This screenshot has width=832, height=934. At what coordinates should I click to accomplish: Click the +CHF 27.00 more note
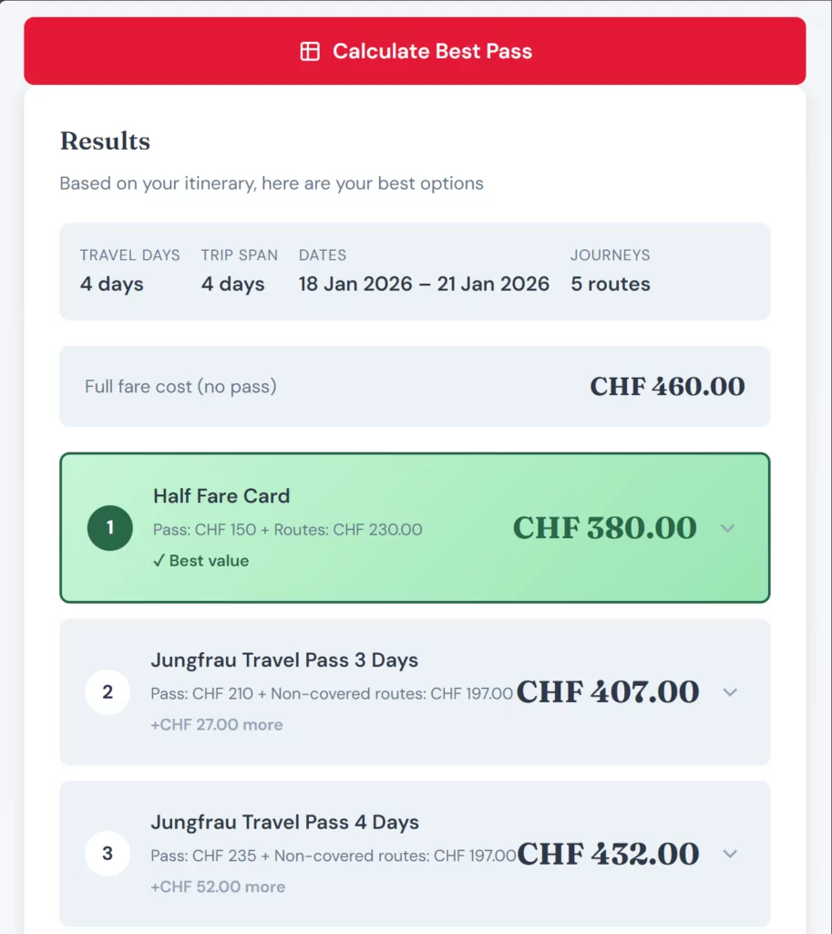(217, 725)
